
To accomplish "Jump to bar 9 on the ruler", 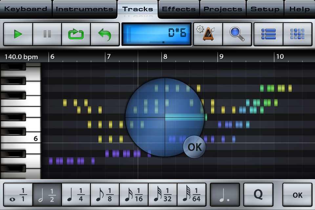I will tap(221, 57).
